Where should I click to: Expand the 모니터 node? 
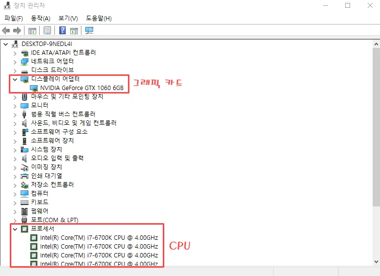coord(15,106)
